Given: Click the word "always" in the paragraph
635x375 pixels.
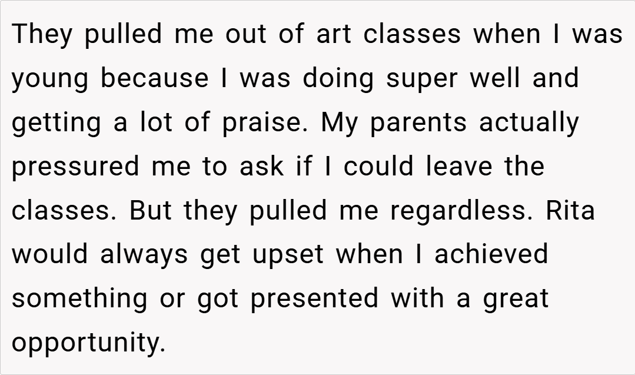Looking at the screenshot, I should pyautogui.click(x=144, y=254).
